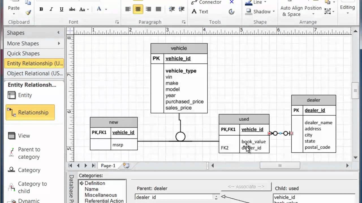Open Quick Shapes
Viewport: 362px width, 203px height.
(34, 53)
